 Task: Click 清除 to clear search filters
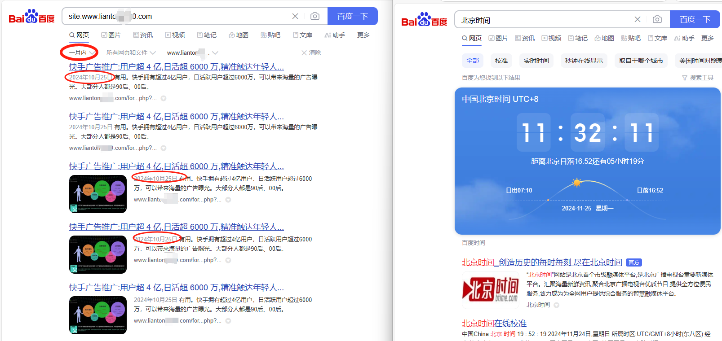pos(311,52)
